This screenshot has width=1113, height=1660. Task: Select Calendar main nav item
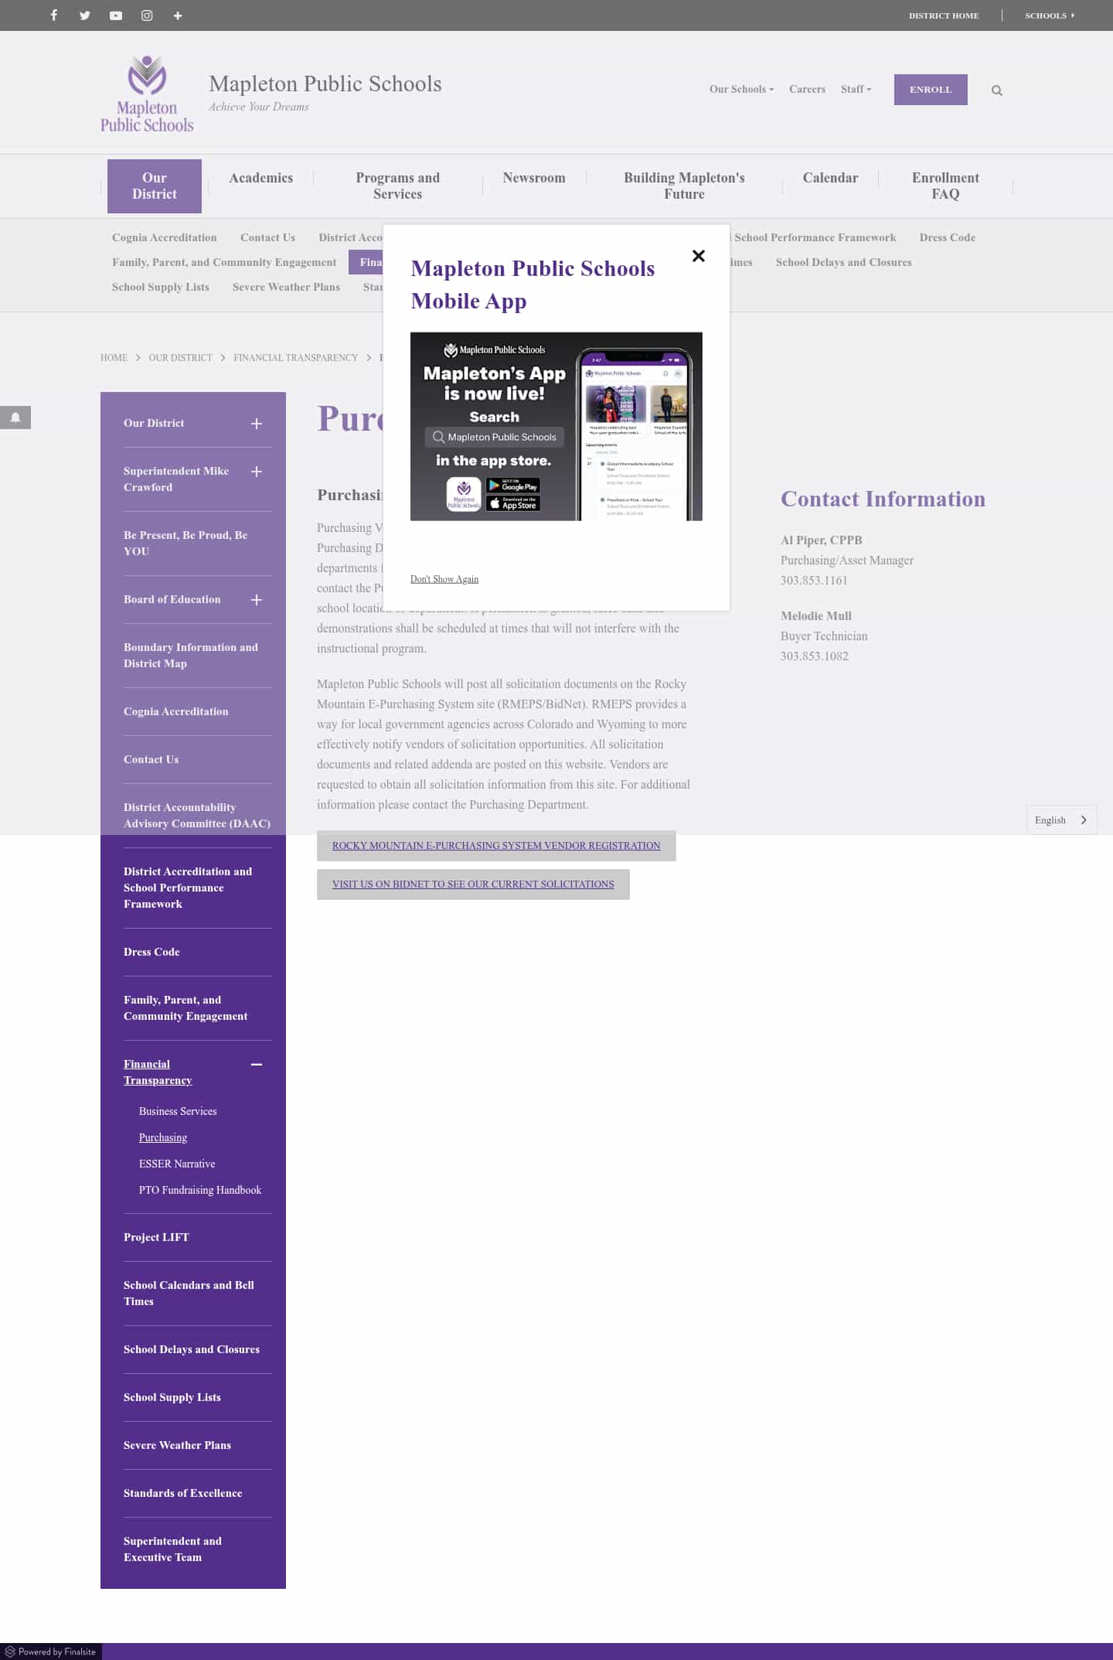point(830,178)
